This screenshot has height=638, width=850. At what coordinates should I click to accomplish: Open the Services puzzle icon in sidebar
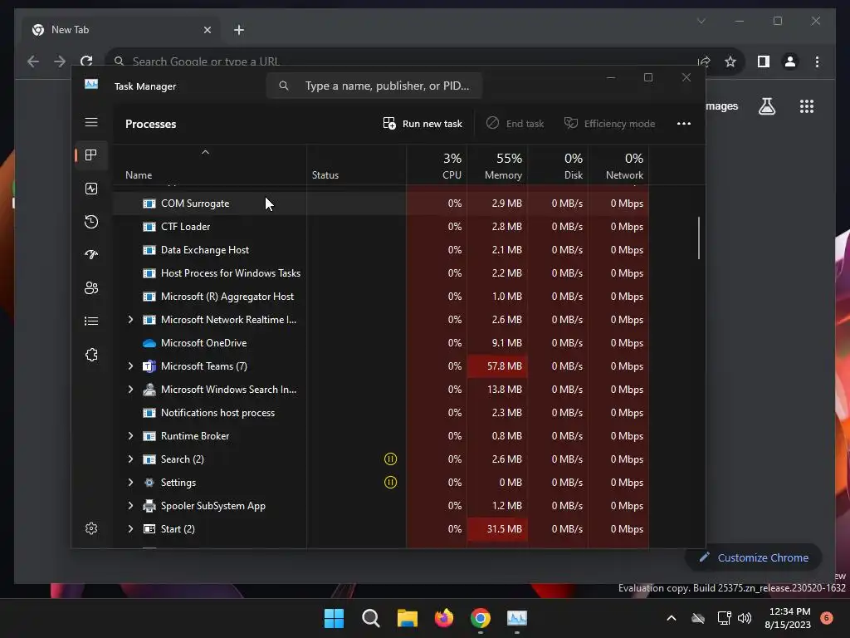91,355
